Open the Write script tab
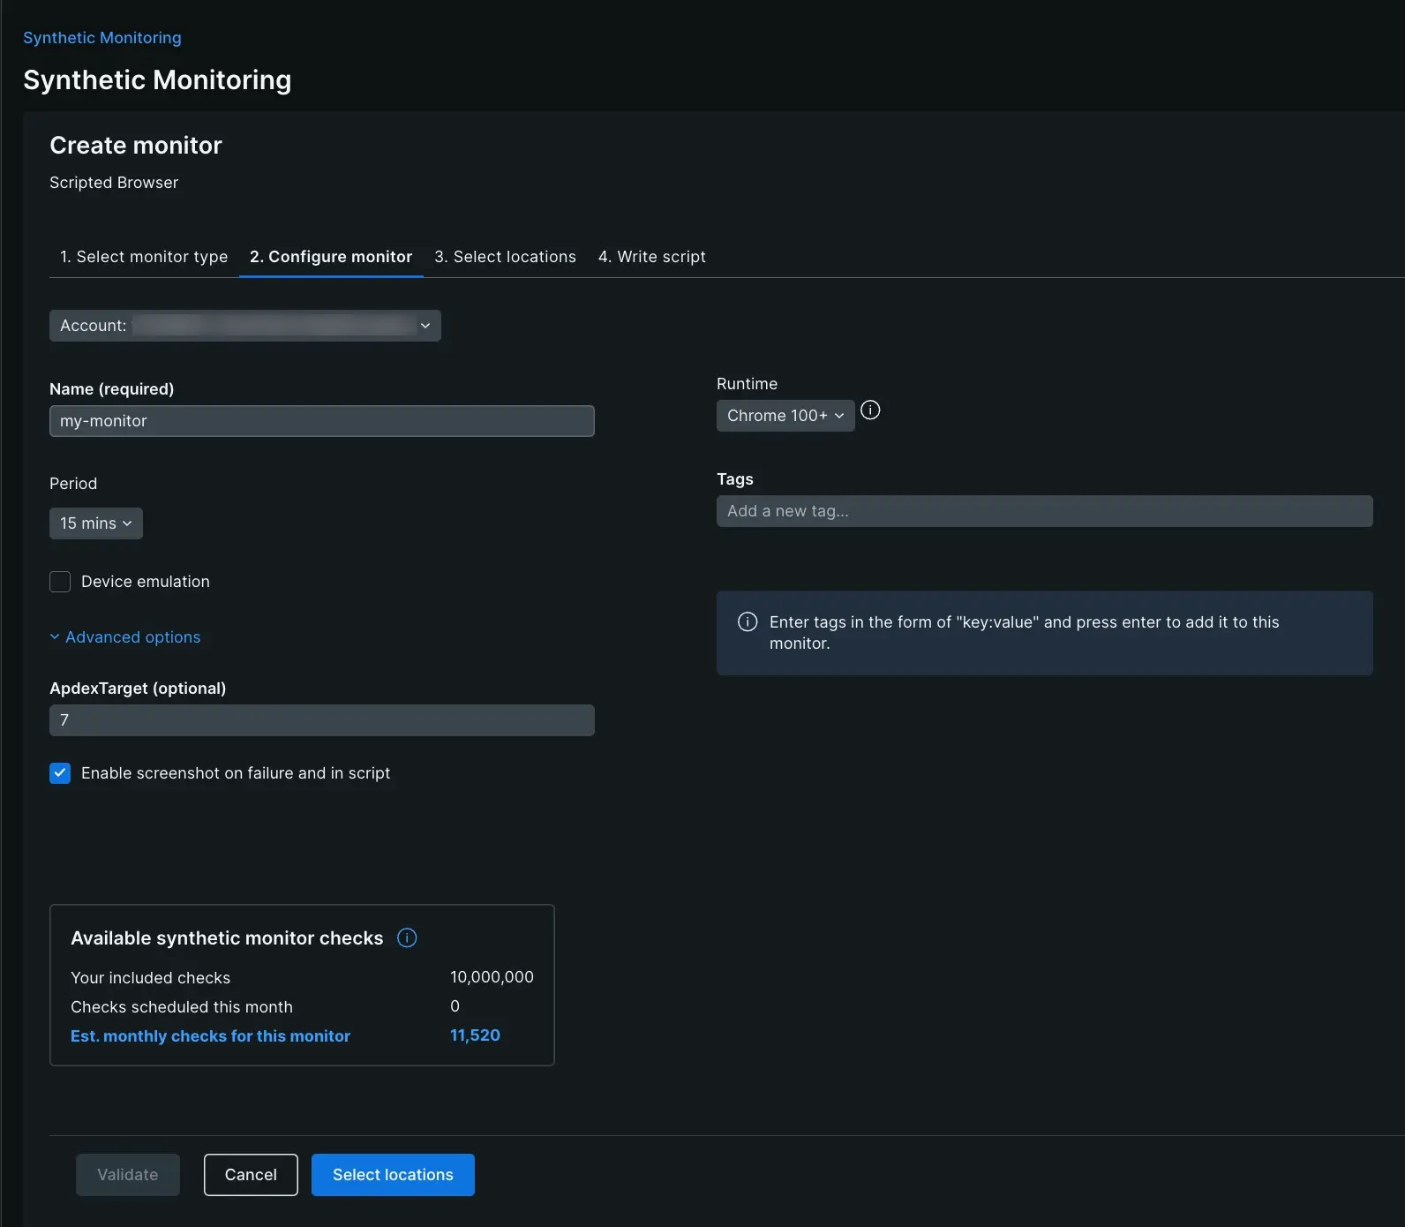Viewport: 1405px width, 1227px height. click(651, 257)
